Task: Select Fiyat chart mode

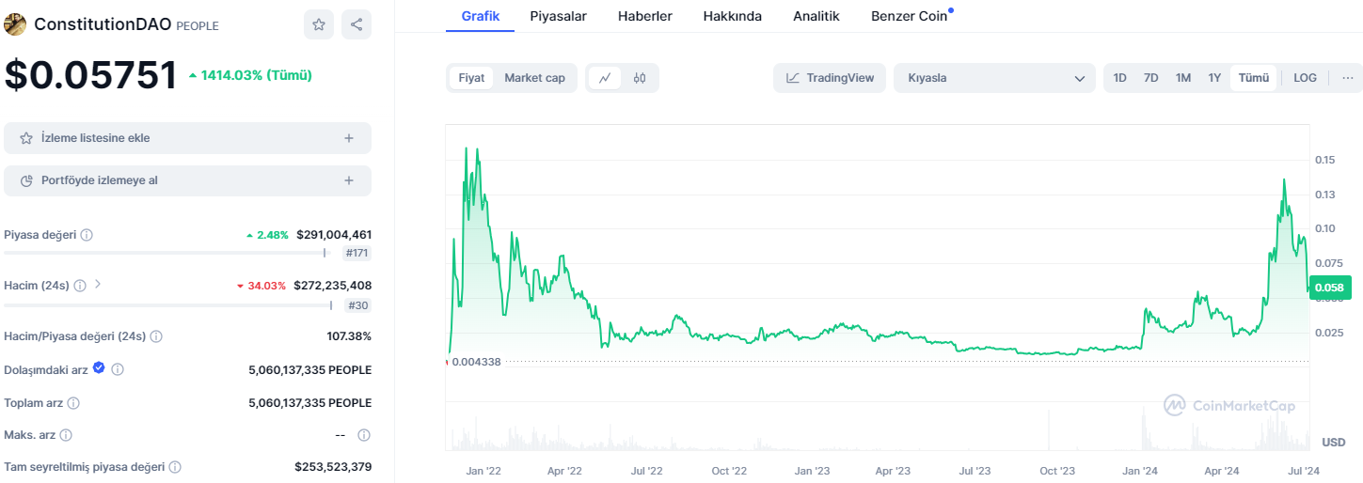Action: [471, 78]
